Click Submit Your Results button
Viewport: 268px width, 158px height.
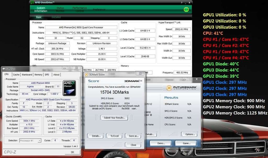click(114, 118)
